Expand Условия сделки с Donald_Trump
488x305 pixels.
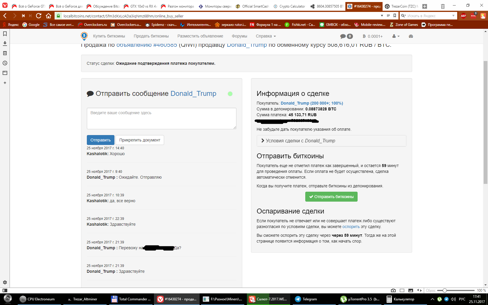click(331, 141)
